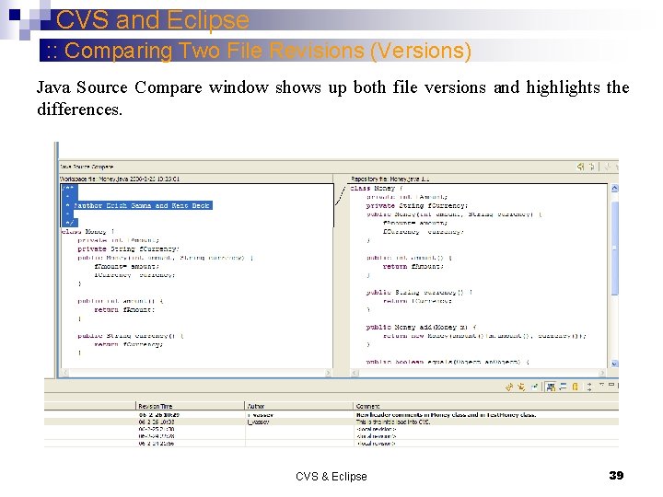The height and width of the screenshot is (497, 663).
Task: Click right arrow of repository pane horizontal scrollbar
Action: tap(601, 373)
